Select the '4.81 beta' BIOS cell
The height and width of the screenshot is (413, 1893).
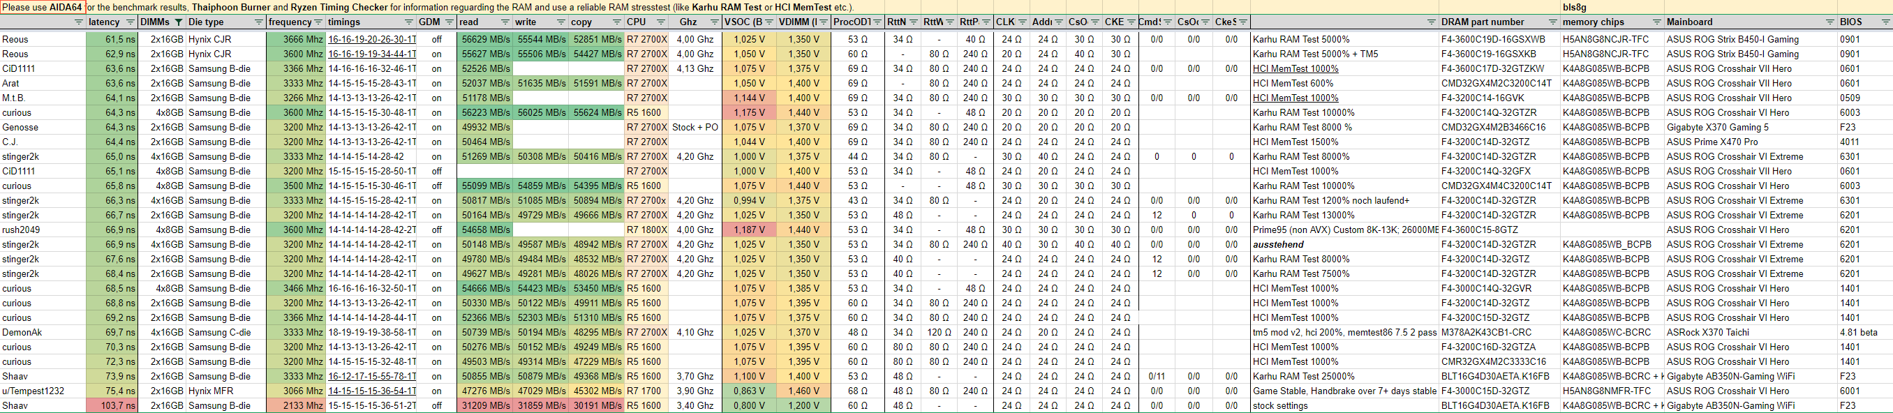1865,332
